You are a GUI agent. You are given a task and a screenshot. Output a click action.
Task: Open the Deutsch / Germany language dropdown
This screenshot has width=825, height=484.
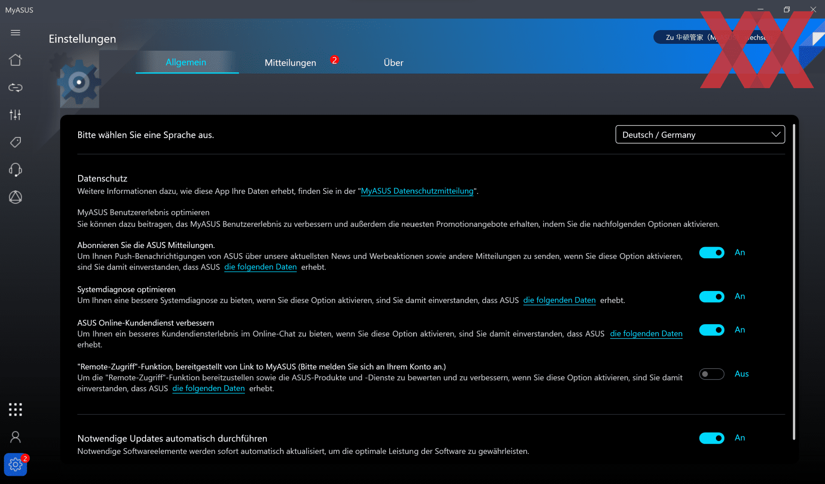(x=700, y=135)
